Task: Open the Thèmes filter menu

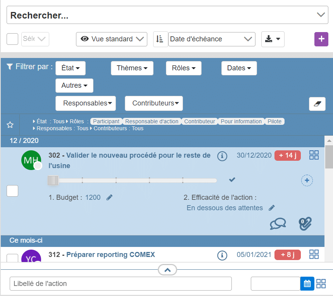Action: coord(132,68)
